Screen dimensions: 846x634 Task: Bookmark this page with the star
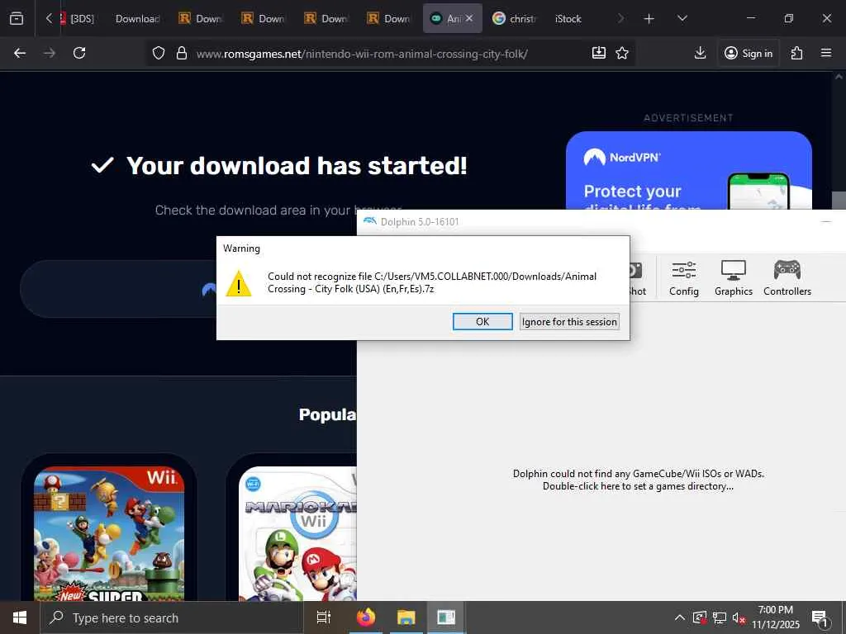coord(622,53)
